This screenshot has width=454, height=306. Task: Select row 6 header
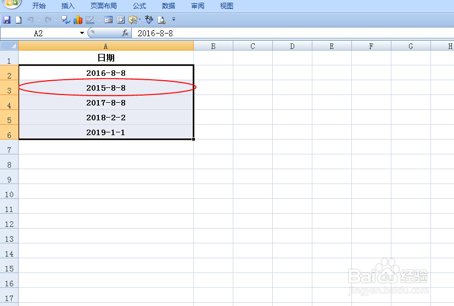click(9, 132)
